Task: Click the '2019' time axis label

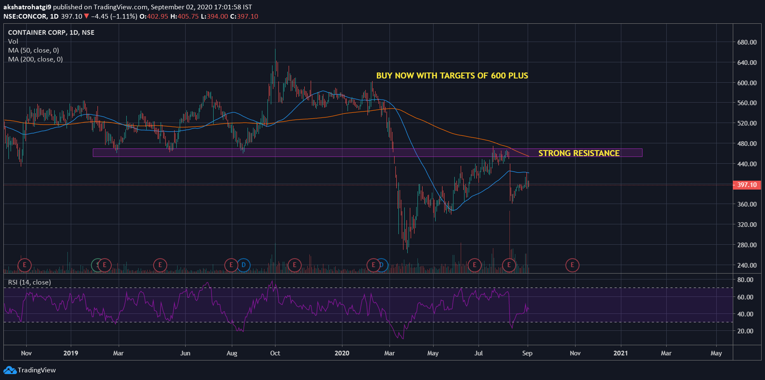Action: tap(70, 353)
